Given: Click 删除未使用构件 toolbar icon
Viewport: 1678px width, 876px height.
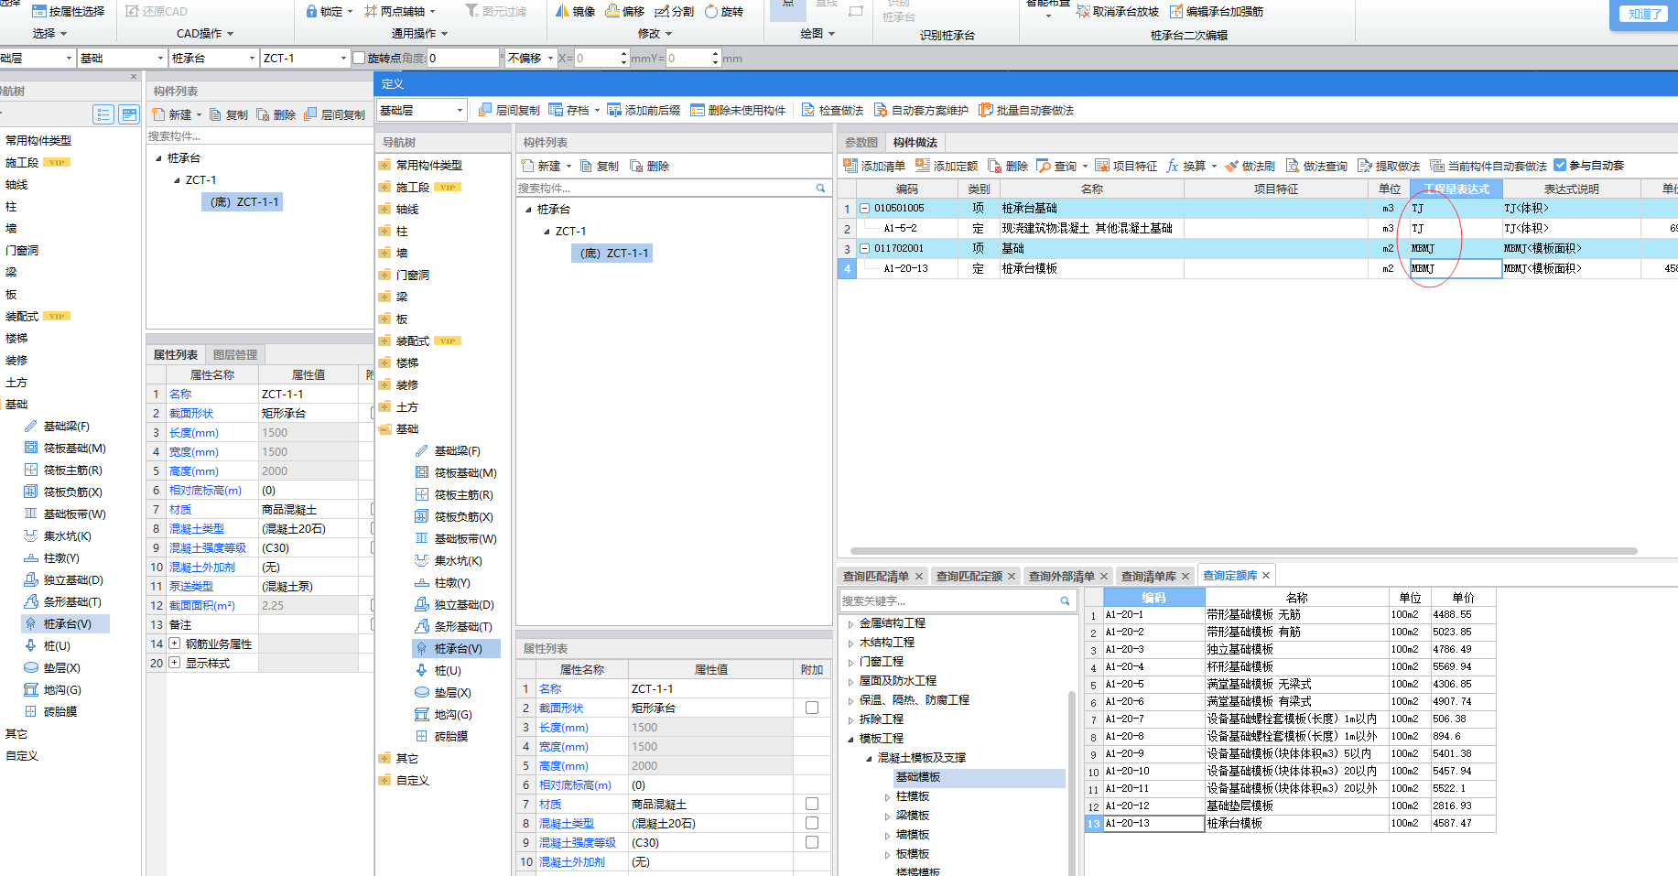Looking at the screenshot, I should coord(698,110).
